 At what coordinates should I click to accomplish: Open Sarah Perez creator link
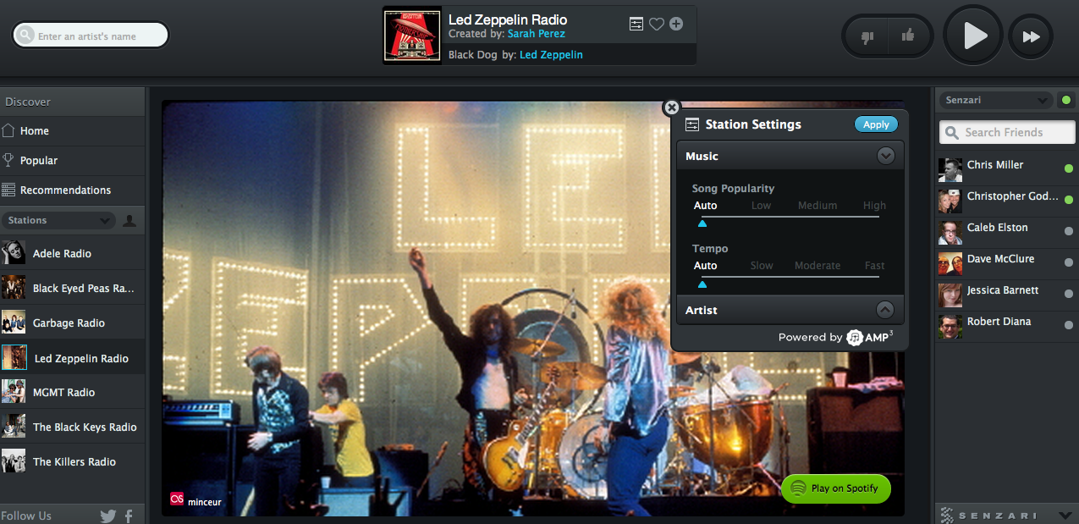537,34
